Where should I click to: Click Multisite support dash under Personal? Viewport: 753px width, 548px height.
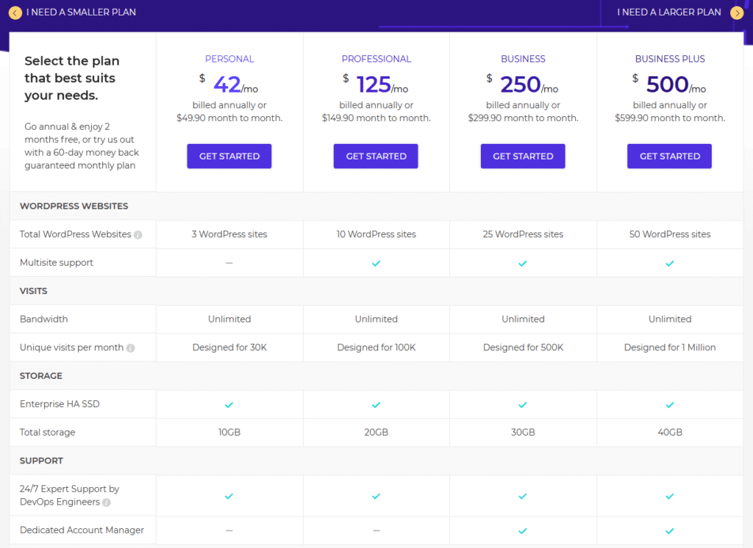pyautogui.click(x=229, y=263)
